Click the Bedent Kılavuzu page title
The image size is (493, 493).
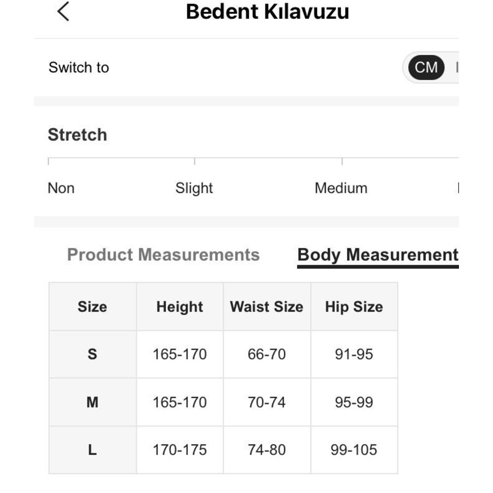tap(267, 12)
